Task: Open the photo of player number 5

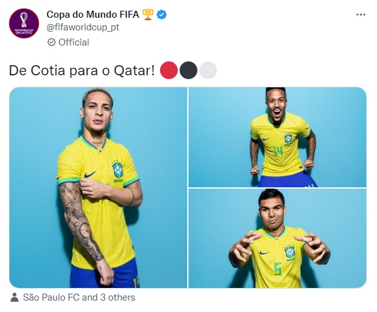Action: 278,239
